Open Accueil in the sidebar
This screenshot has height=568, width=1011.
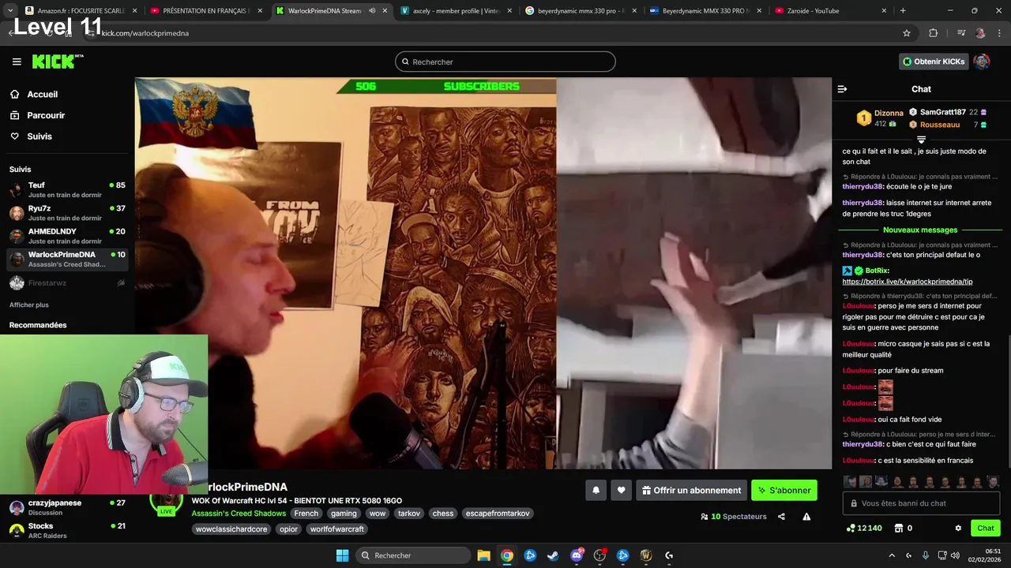[42, 94]
